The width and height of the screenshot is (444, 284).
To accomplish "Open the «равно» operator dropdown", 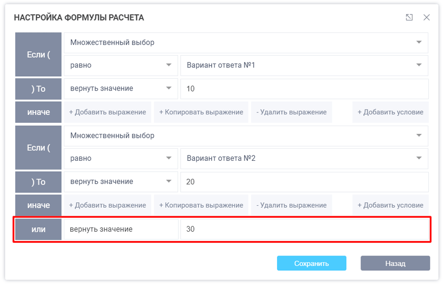I will click(x=121, y=65).
